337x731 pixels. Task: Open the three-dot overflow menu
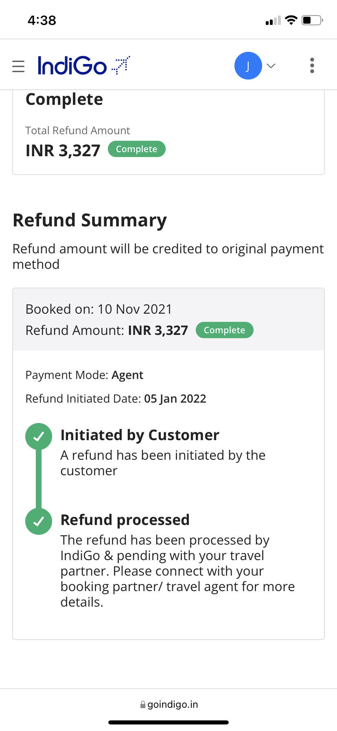(x=312, y=66)
